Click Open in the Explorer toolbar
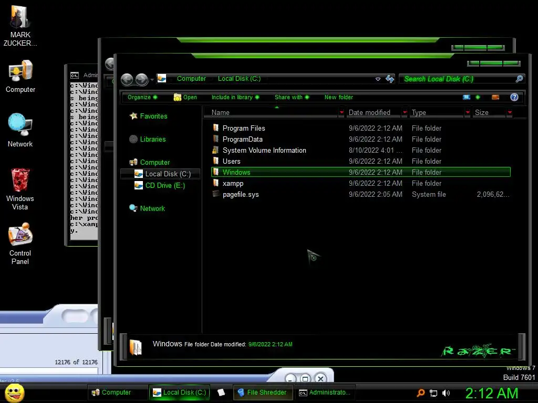 click(x=185, y=97)
